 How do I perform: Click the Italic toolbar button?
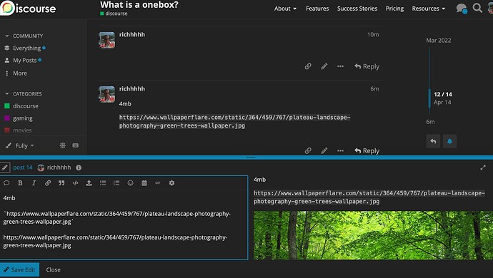point(34,183)
